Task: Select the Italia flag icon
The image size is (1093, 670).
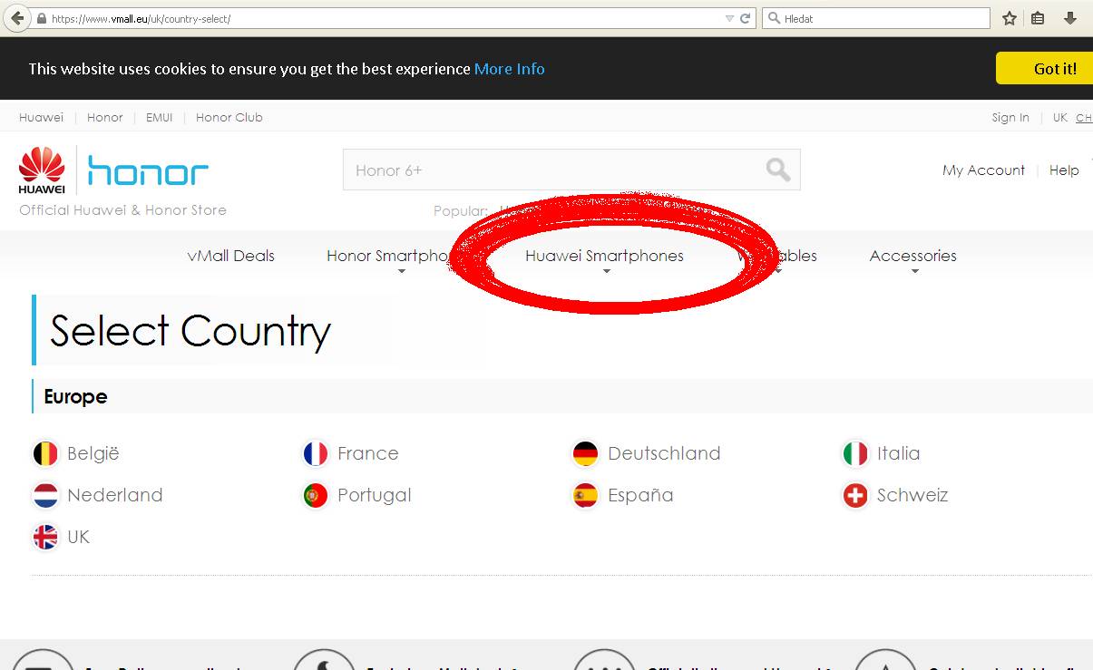Action: click(x=855, y=453)
